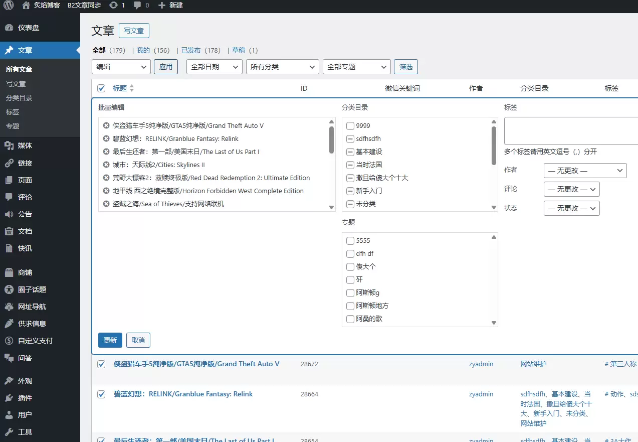Click the 圈子话题 icon

[x=9, y=289]
